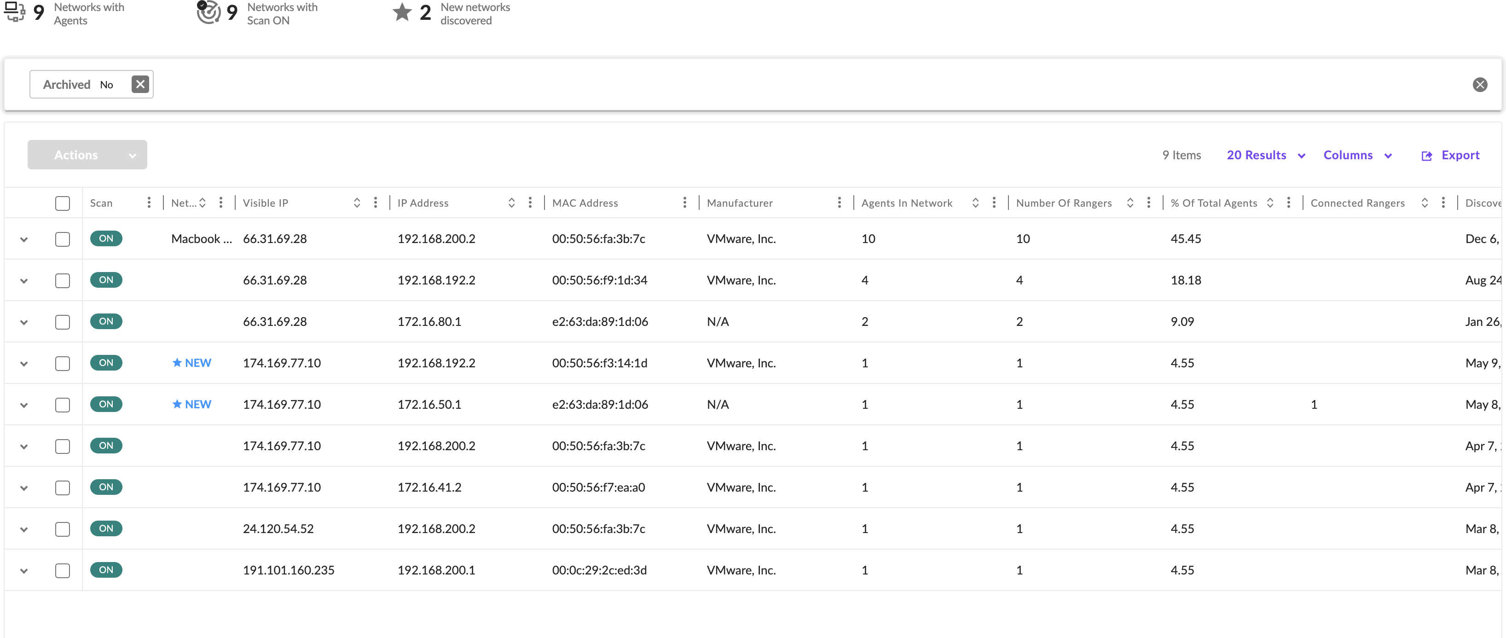Clear all filters with circular X icon
The width and height of the screenshot is (1506, 638).
(1480, 85)
